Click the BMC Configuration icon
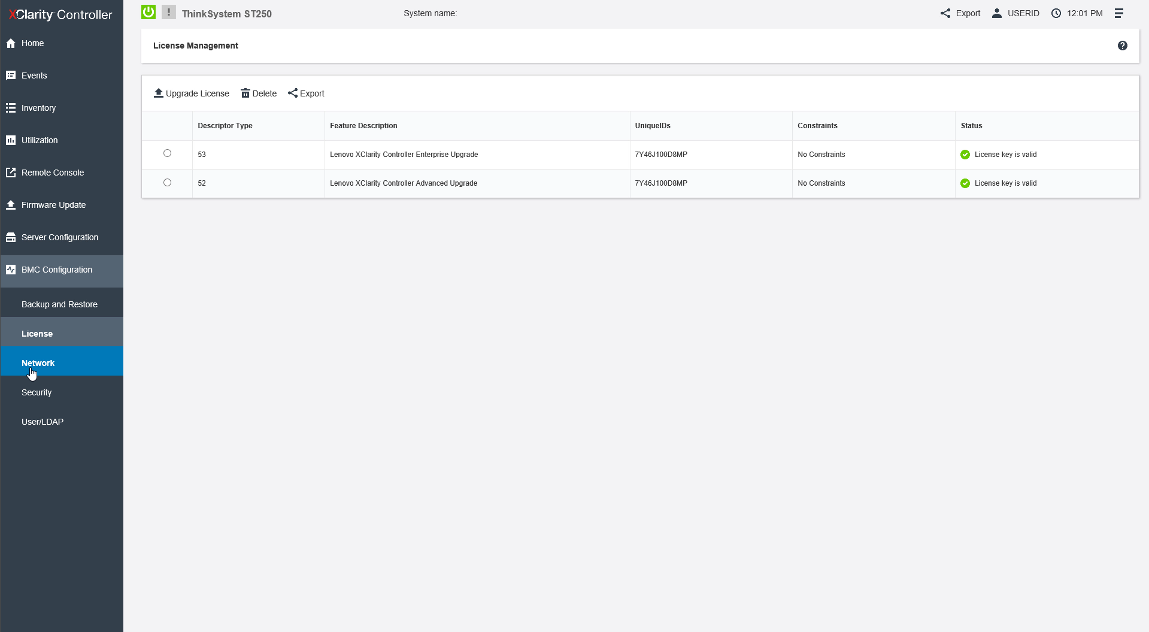This screenshot has height=632, width=1149. click(x=11, y=270)
